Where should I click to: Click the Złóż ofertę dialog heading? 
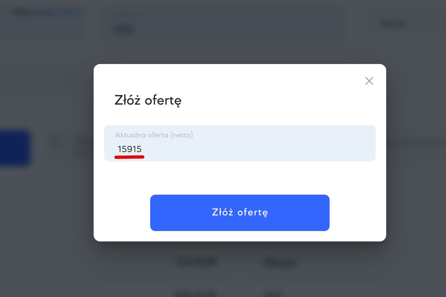(x=148, y=100)
